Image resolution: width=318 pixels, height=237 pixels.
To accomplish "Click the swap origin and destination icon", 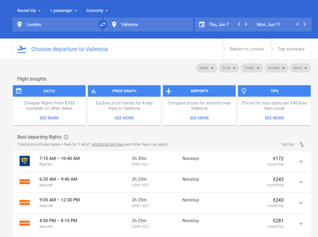I will coord(102,24).
